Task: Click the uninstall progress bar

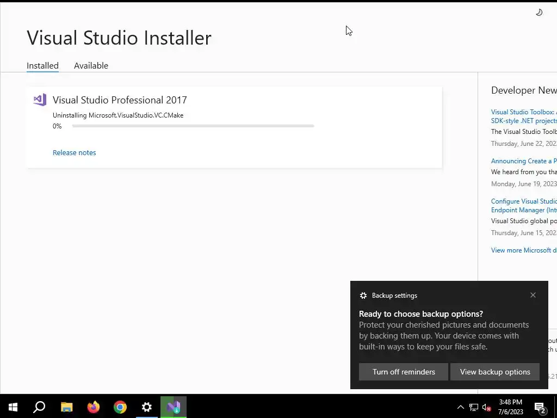Action: [x=193, y=126]
